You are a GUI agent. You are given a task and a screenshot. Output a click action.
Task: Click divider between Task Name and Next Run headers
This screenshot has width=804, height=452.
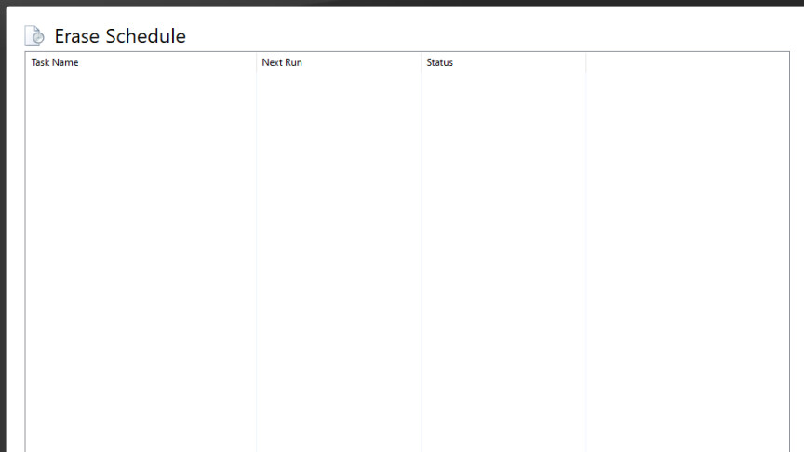pos(256,63)
